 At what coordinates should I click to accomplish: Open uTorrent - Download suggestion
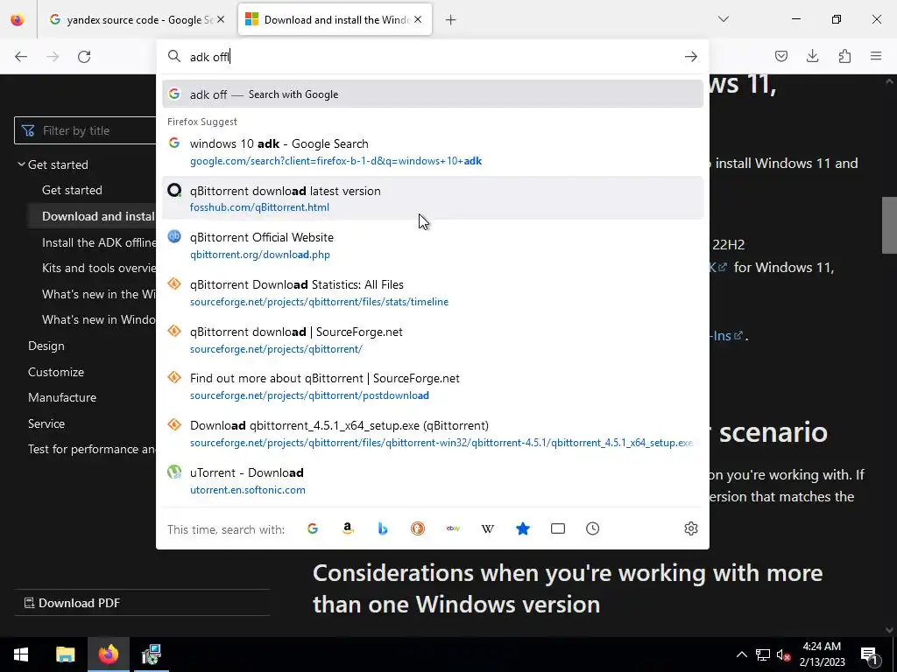[433, 480]
